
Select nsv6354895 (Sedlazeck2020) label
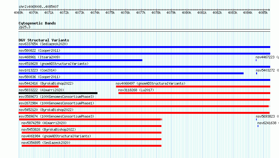[x=46, y=143]
